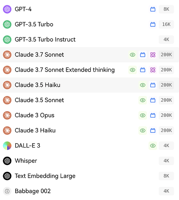Click the green GPT-3.5 Turbo logo
Screen dimensions: 179x200
7,24
